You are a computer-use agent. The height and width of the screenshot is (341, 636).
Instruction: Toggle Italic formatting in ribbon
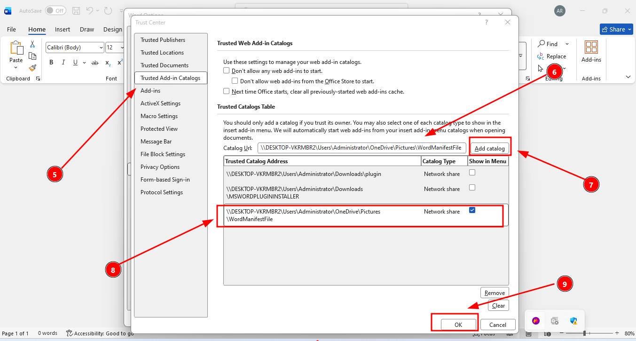(x=63, y=63)
